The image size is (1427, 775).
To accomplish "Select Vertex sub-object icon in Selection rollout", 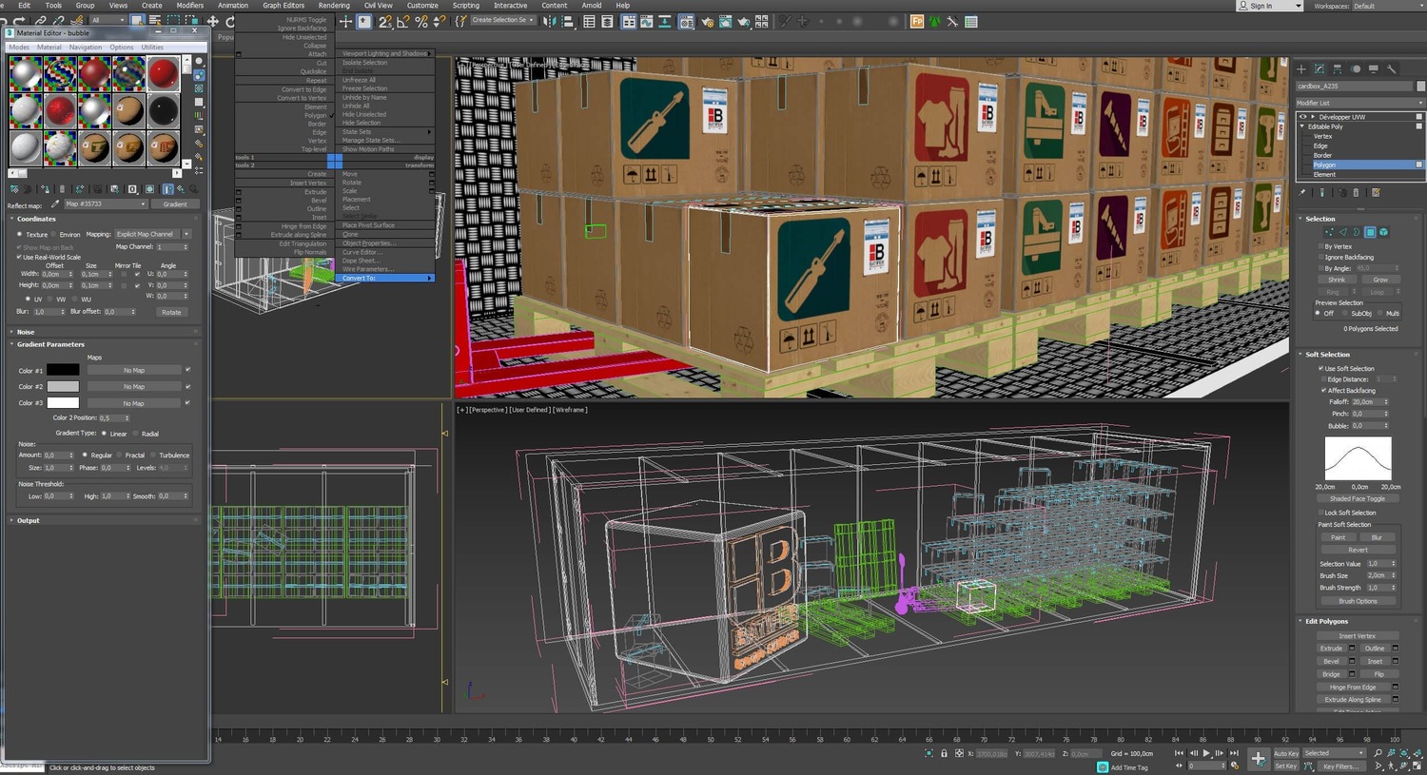I will click(1331, 232).
